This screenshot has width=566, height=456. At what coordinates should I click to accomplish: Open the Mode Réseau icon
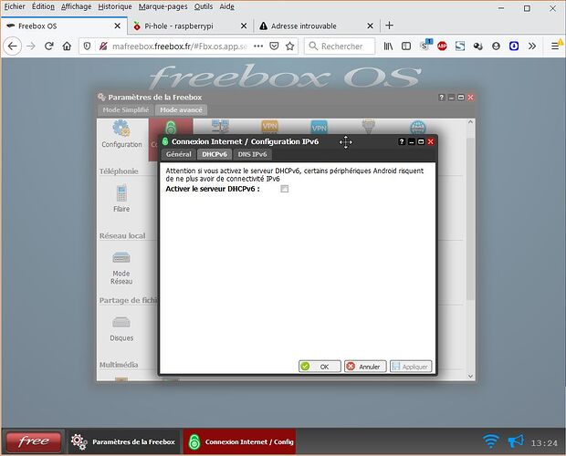coord(121,267)
